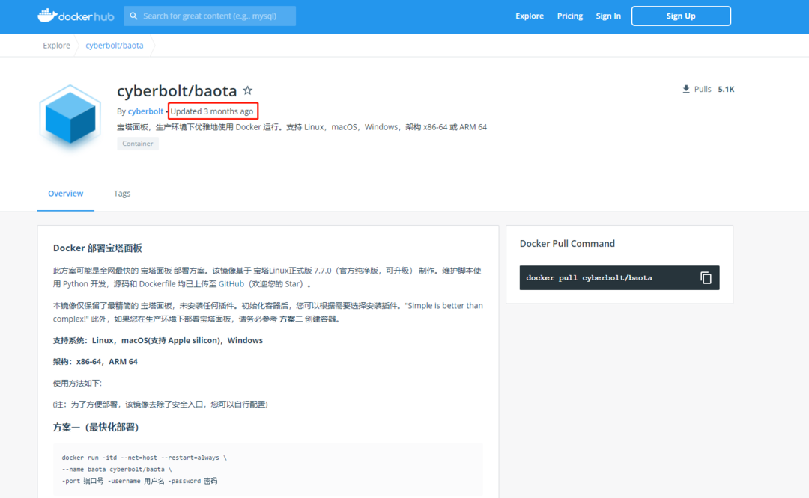Navigate to Explore breadcrumb
This screenshot has height=498, width=809.
click(x=56, y=46)
